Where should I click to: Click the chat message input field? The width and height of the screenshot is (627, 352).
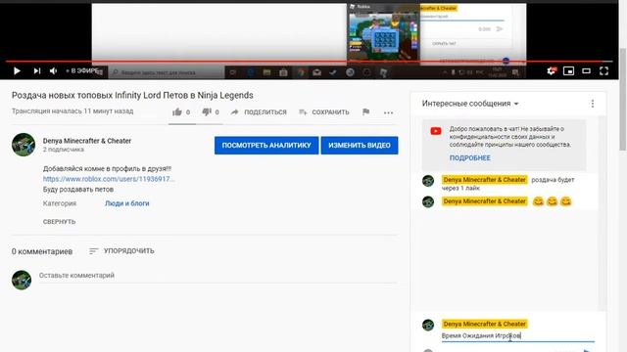[518, 336]
